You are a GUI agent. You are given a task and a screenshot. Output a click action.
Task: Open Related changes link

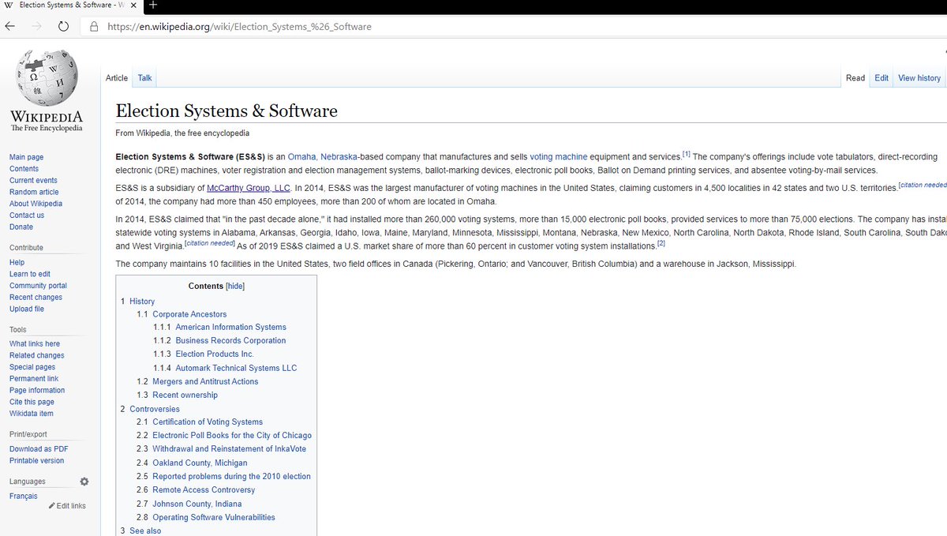[37, 355]
